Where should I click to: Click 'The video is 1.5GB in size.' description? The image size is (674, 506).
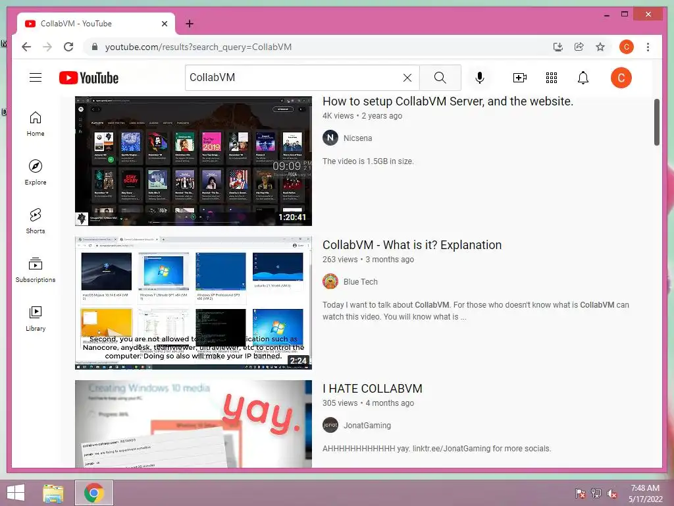[x=368, y=161]
